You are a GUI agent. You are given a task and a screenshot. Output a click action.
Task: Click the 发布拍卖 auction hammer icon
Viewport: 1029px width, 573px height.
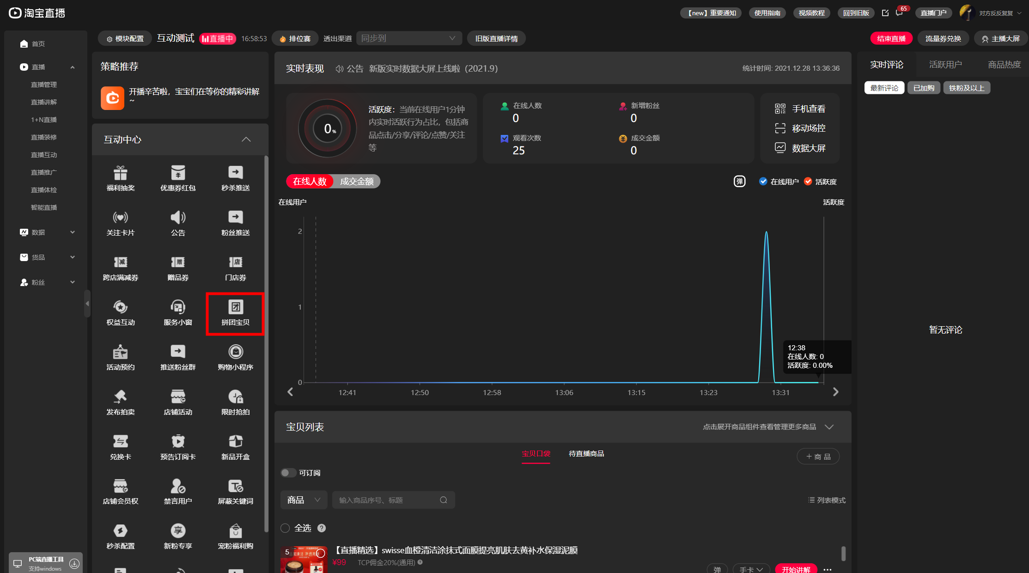pyautogui.click(x=121, y=397)
